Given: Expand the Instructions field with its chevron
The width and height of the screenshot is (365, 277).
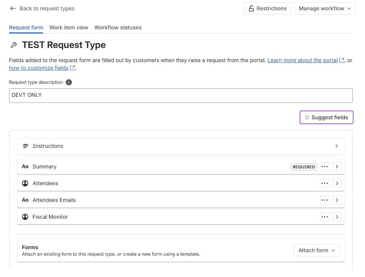Looking at the screenshot, I should [x=336, y=146].
